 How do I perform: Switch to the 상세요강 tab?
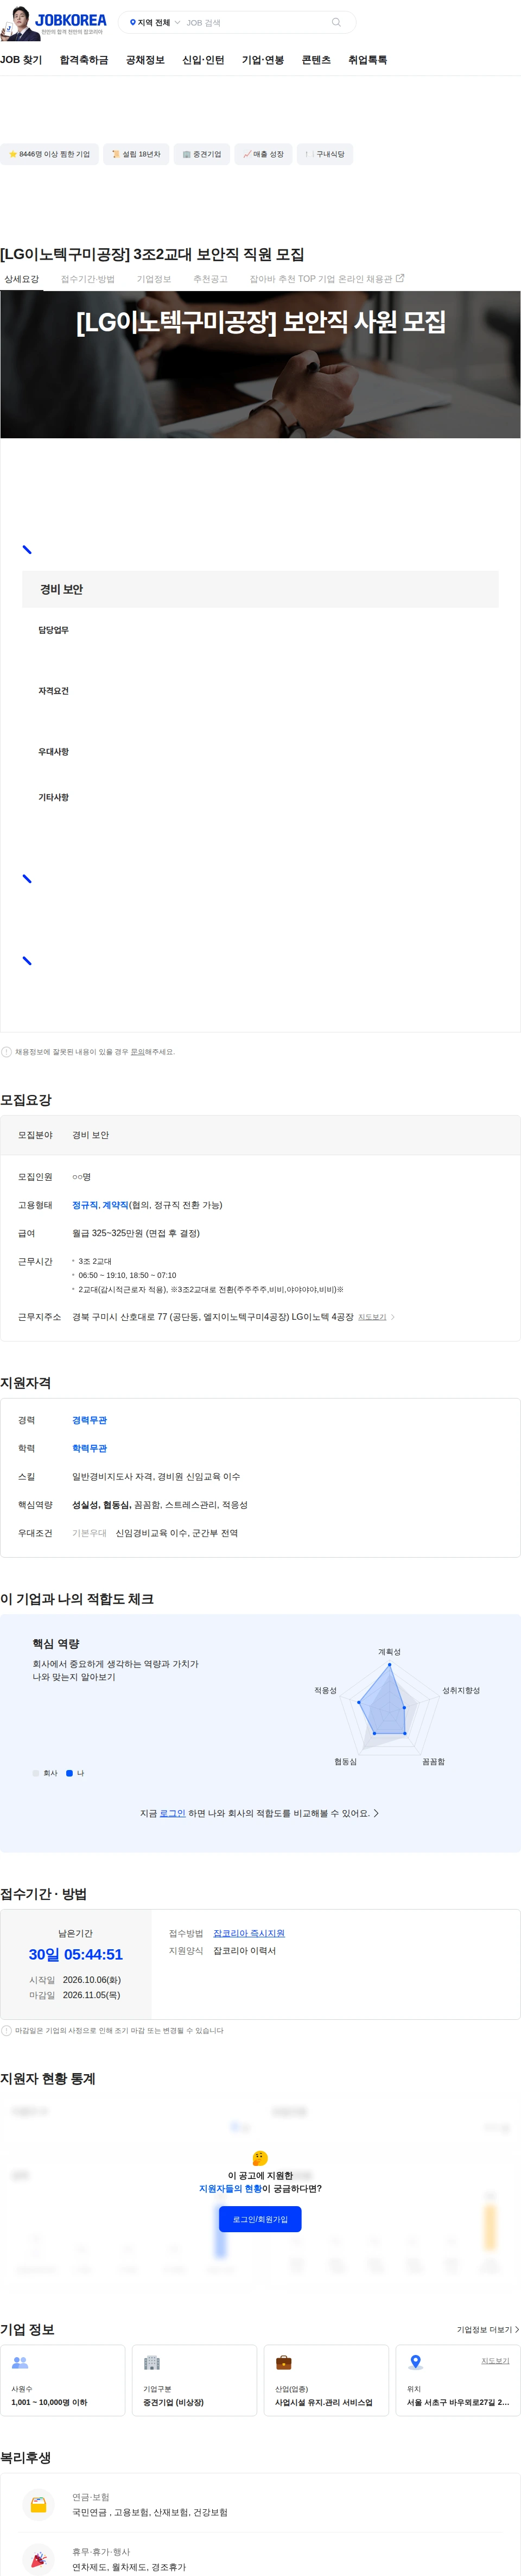21,279
